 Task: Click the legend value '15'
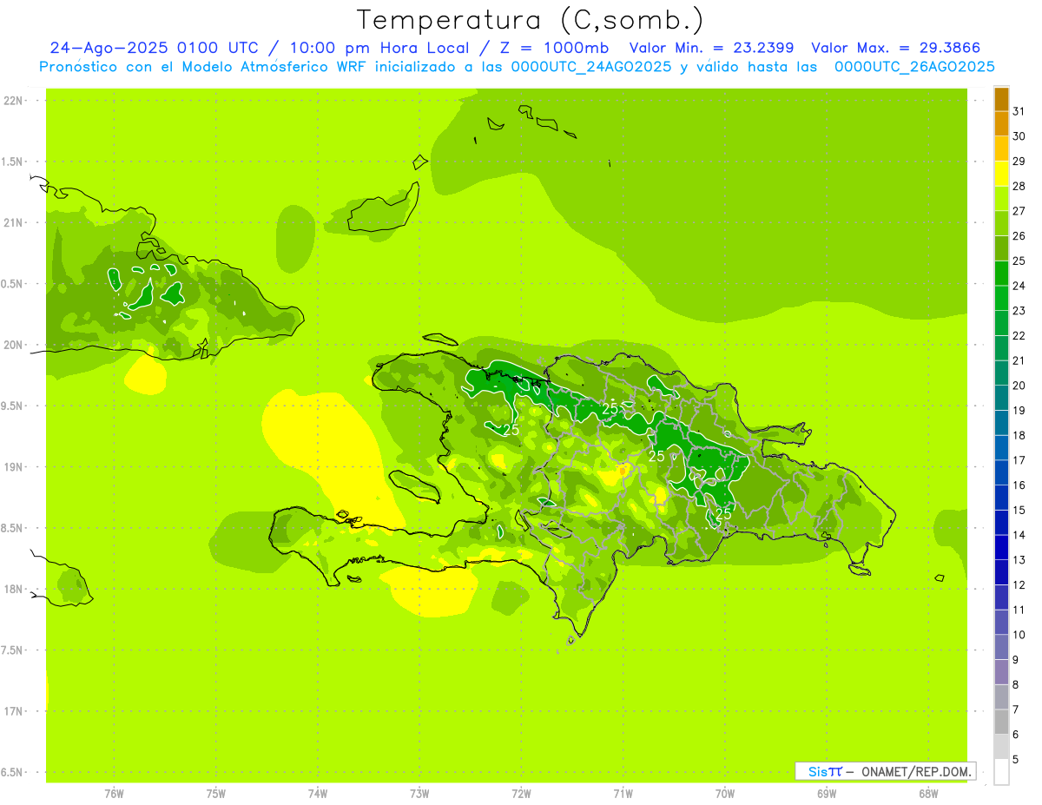click(1019, 510)
